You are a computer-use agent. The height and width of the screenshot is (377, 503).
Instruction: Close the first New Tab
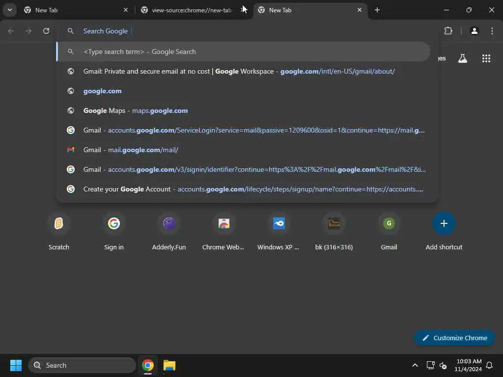126,10
